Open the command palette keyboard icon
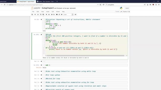 (x=75, y=14)
